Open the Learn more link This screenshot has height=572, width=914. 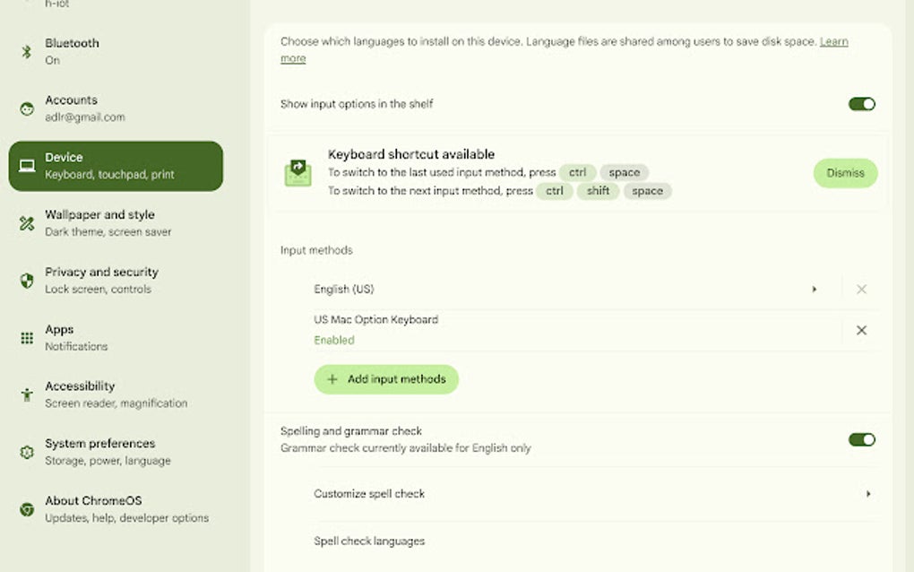point(833,40)
